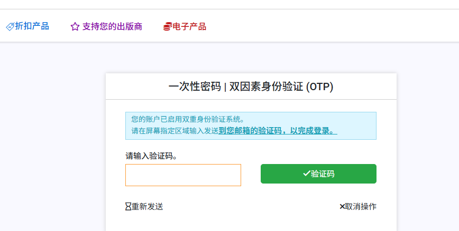
Task: Click the white checkmark icon in the green button
Action: (x=307, y=174)
